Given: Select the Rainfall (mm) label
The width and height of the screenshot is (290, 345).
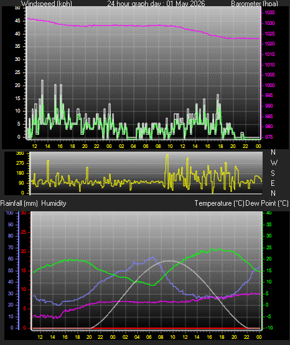Looking at the screenshot, I should [19, 203].
